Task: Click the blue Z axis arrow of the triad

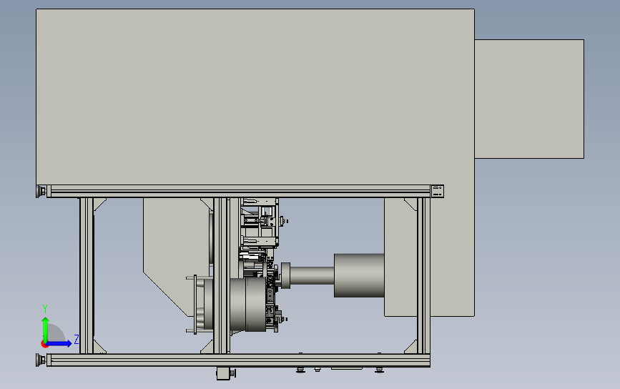Action: tap(59, 343)
